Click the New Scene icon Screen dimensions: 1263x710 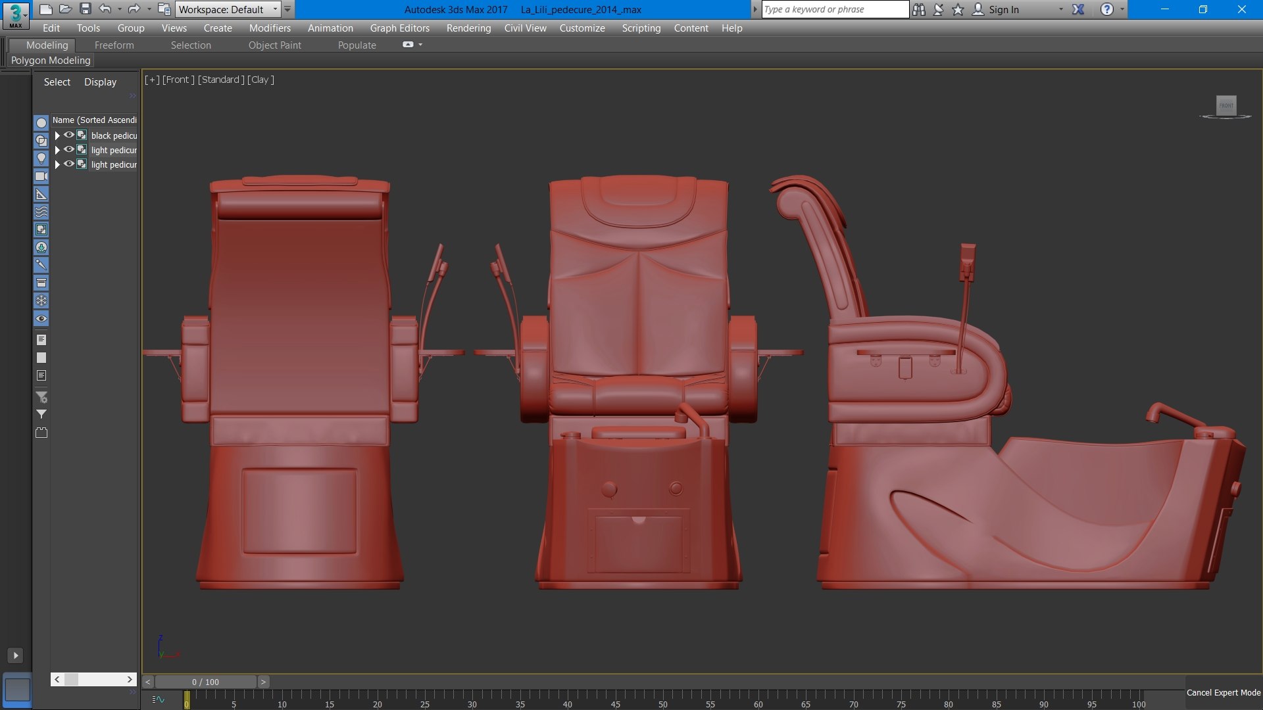coord(45,9)
